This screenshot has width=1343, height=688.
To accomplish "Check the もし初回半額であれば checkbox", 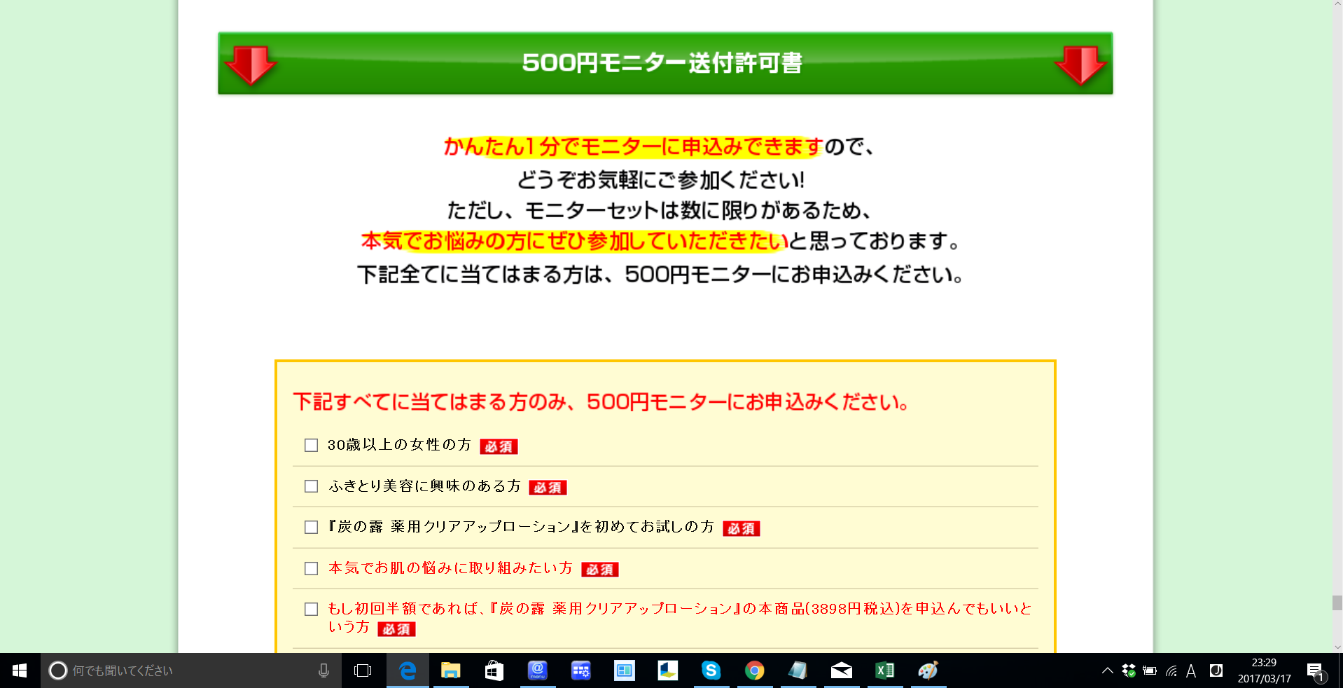I will pyautogui.click(x=312, y=609).
